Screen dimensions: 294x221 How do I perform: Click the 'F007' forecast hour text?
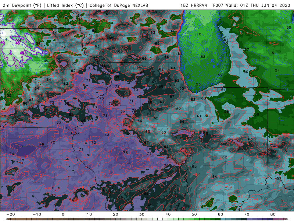tap(218, 5)
